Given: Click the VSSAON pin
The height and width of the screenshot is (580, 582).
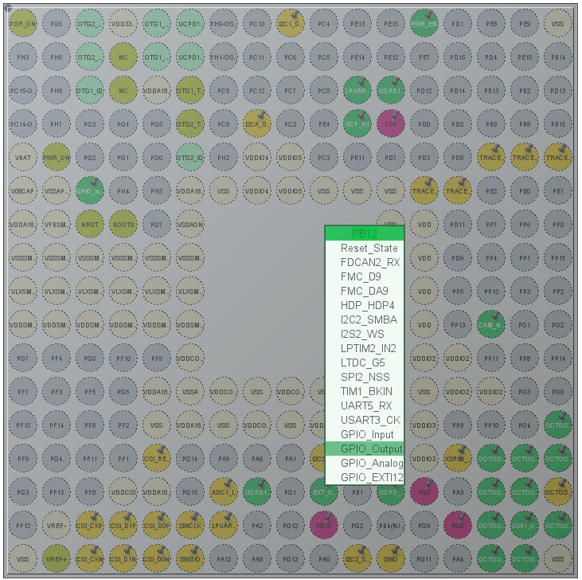Looking at the screenshot, I should pos(190,225).
